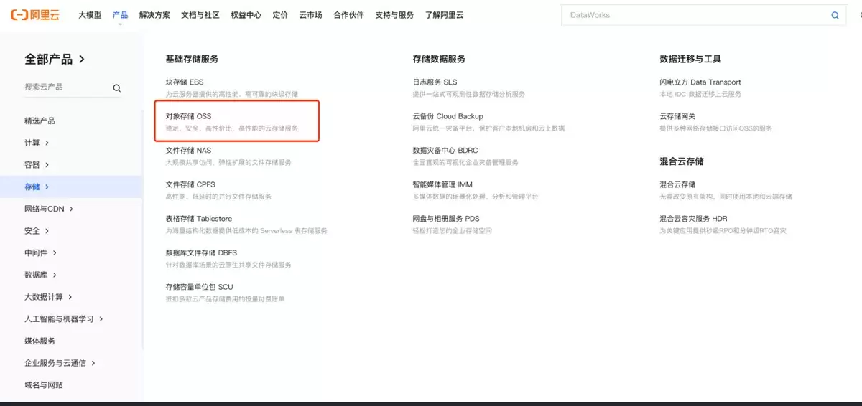Open 网盘与相册服务 PDS product link
This screenshot has width=862, height=406.
[x=446, y=219]
